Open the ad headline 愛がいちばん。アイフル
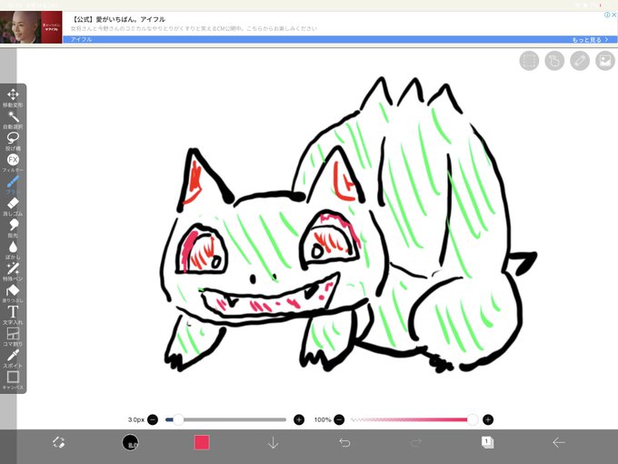Image resolution: width=618 pixels, height=464 pixels. coord(119,19)
